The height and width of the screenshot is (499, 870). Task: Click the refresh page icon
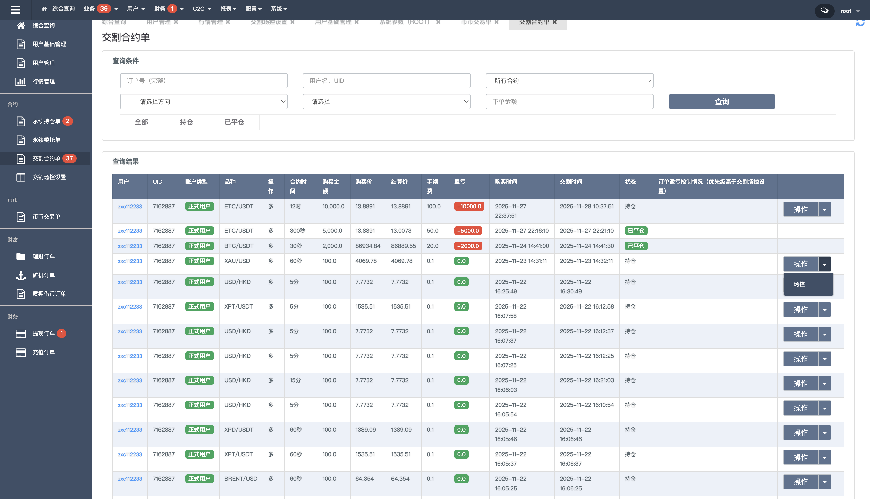click(860, 23)
